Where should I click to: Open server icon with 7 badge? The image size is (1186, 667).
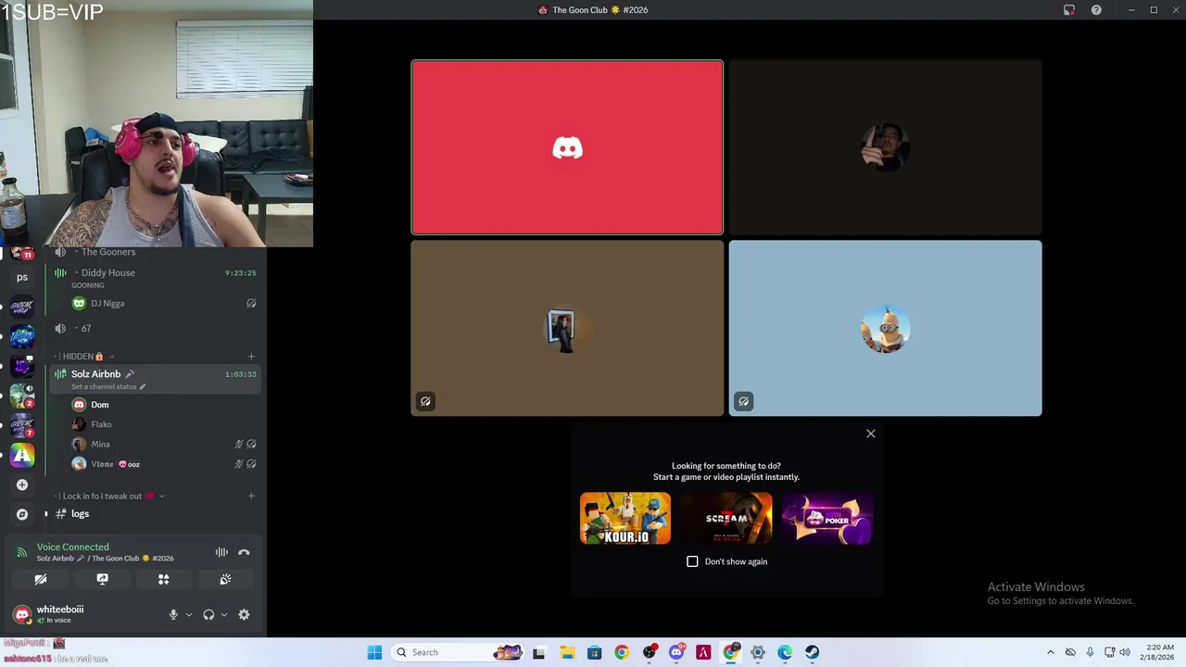point(22,425)
